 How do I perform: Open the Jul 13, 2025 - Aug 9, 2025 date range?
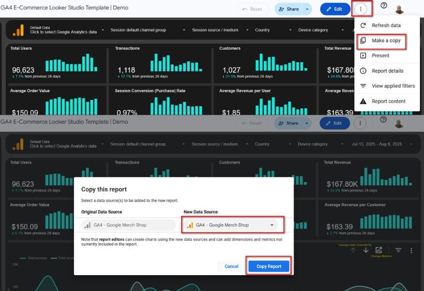coord(382,144)
